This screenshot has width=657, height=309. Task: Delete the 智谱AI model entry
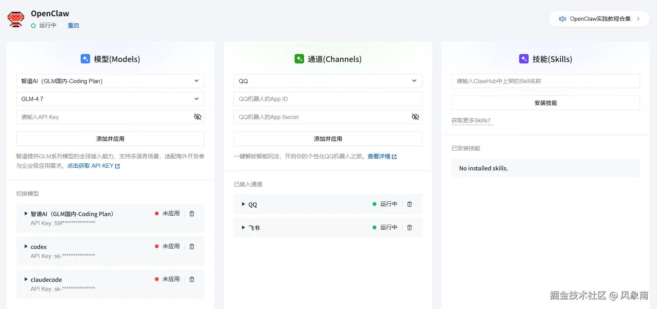pos(192,214)
